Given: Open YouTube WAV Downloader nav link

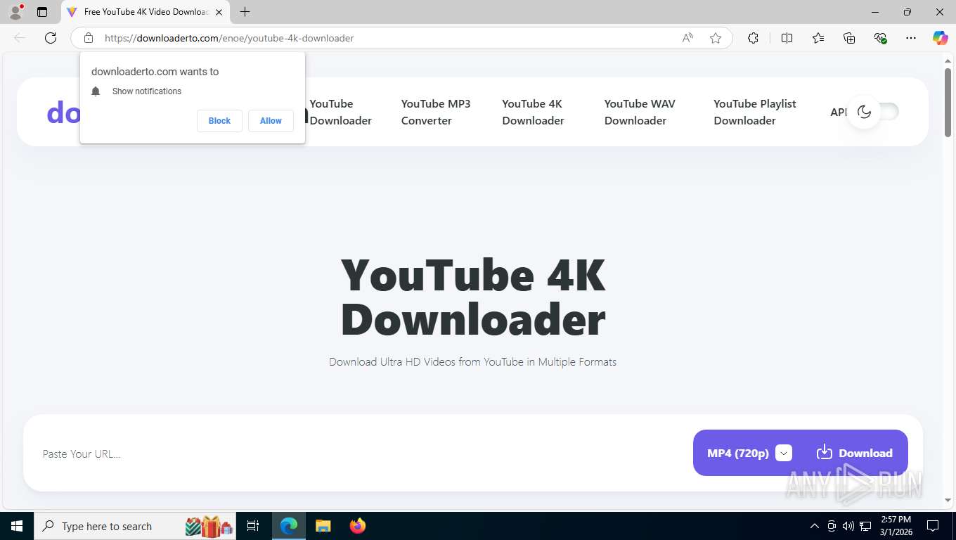Looking at the screenshot, I should click(640, 112).
